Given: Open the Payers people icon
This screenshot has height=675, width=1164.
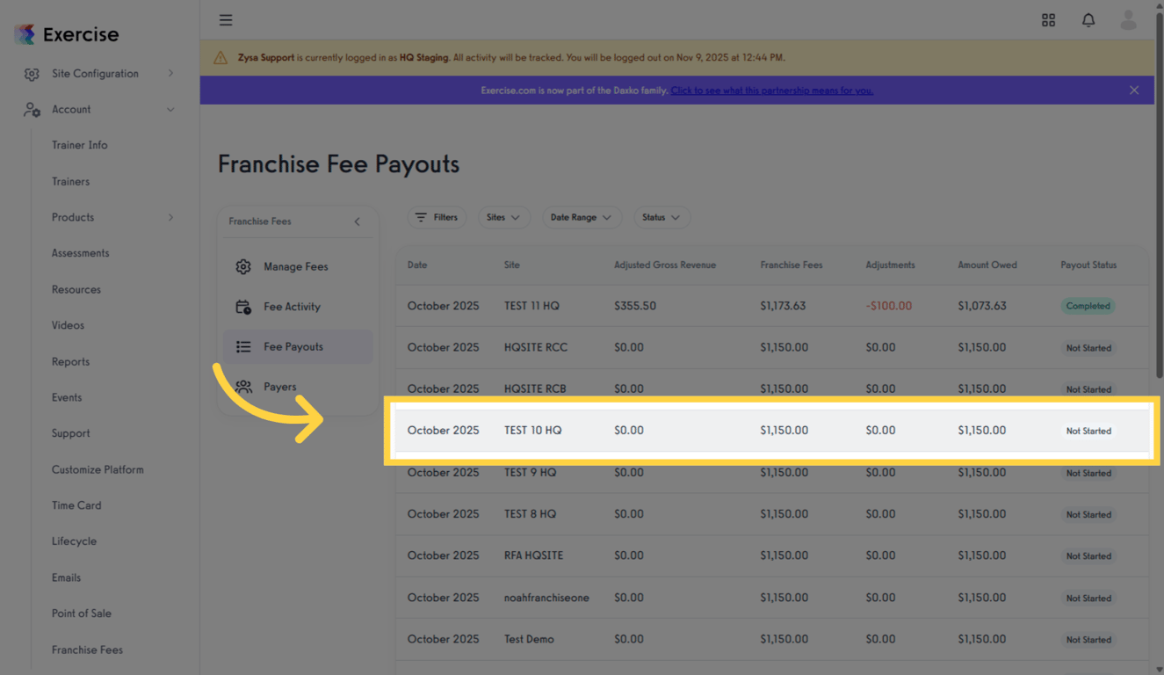Looking at the screenshot, I should [x=243, y=386].
